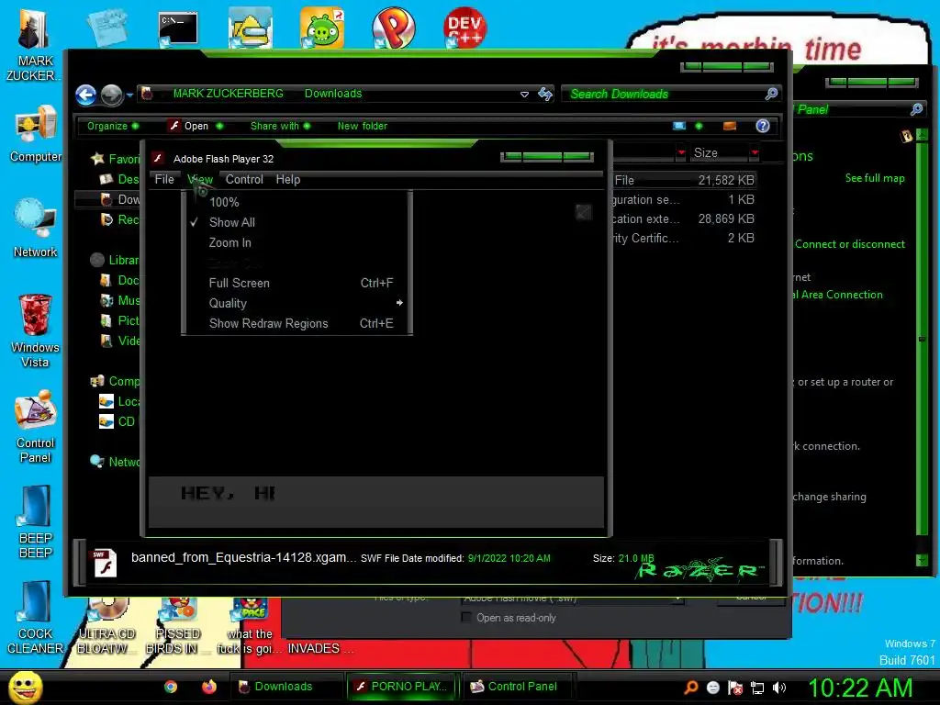This screenshot has height=705, width=940.
Task: Open the sticky note desktop icon
Action: point(106,28)
